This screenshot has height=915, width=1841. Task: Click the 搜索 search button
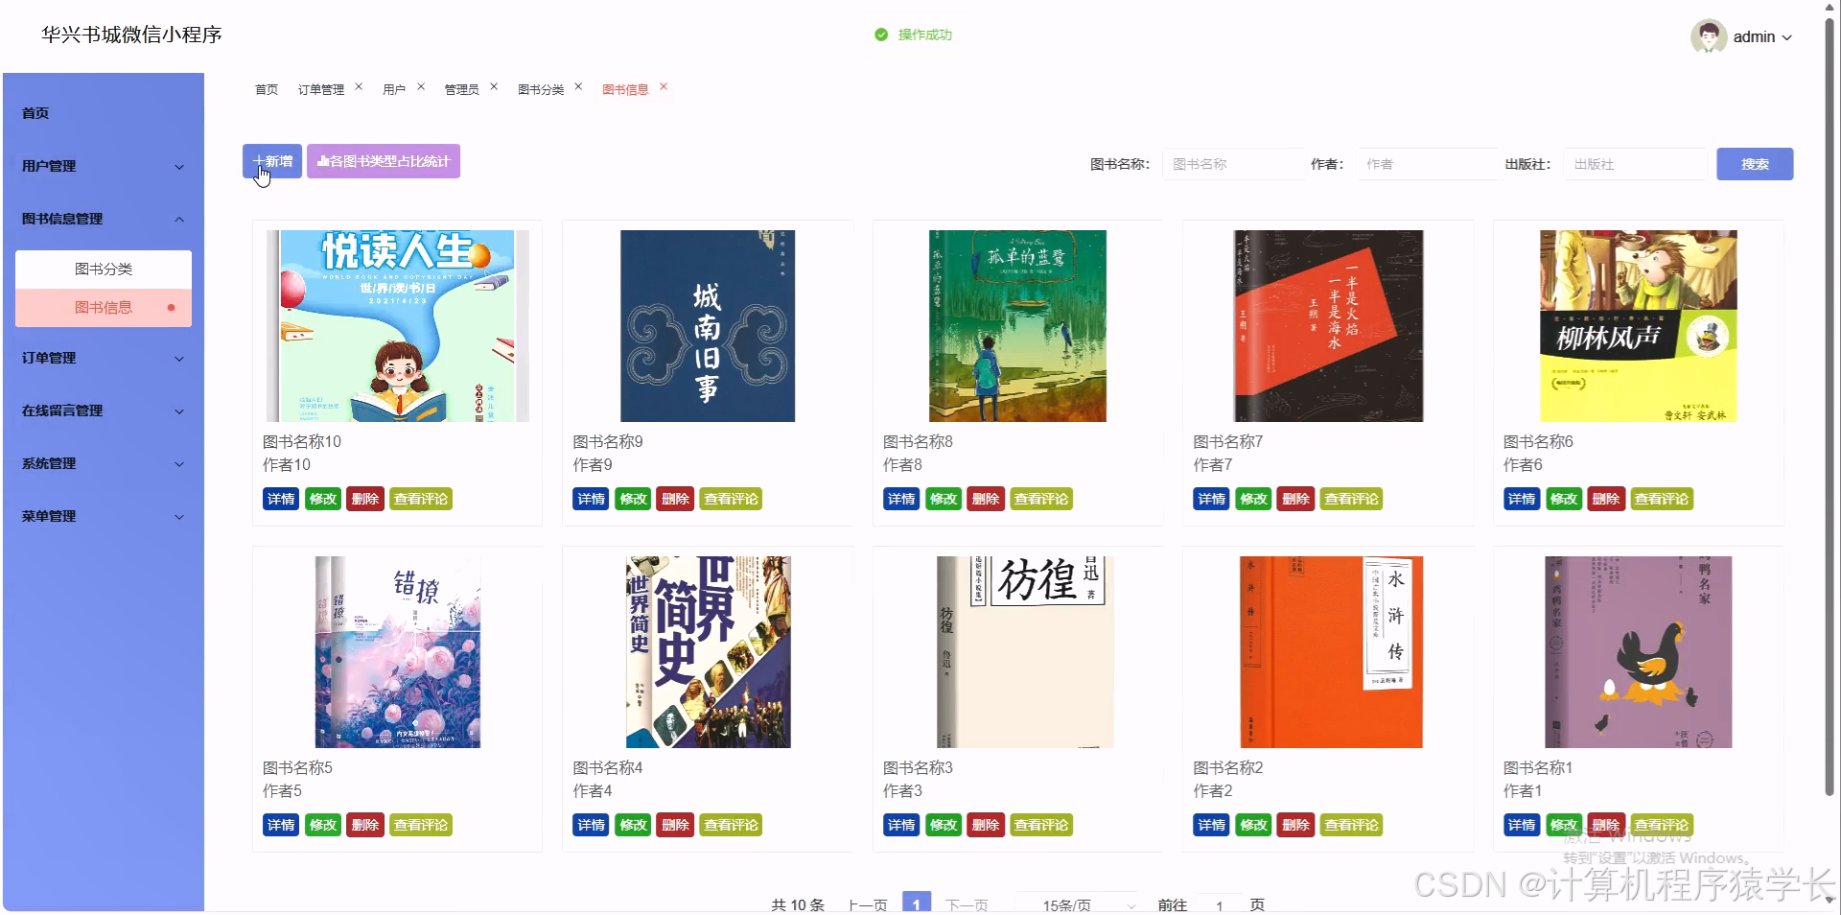coord(1754,163)
